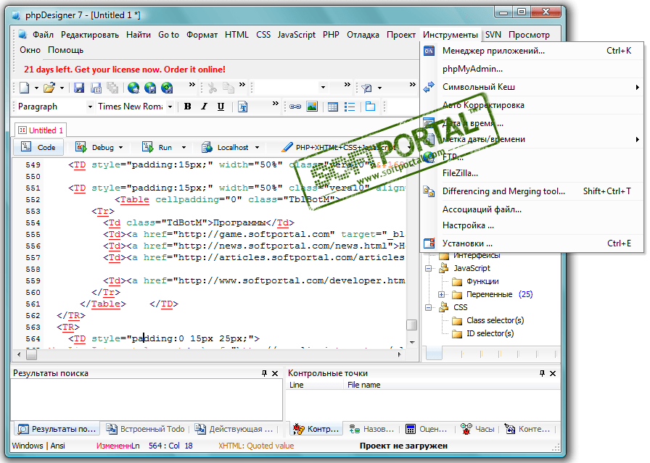Insert a bulleted list
This screenshot has height=463, width=650.
click(x=350, y=107)
